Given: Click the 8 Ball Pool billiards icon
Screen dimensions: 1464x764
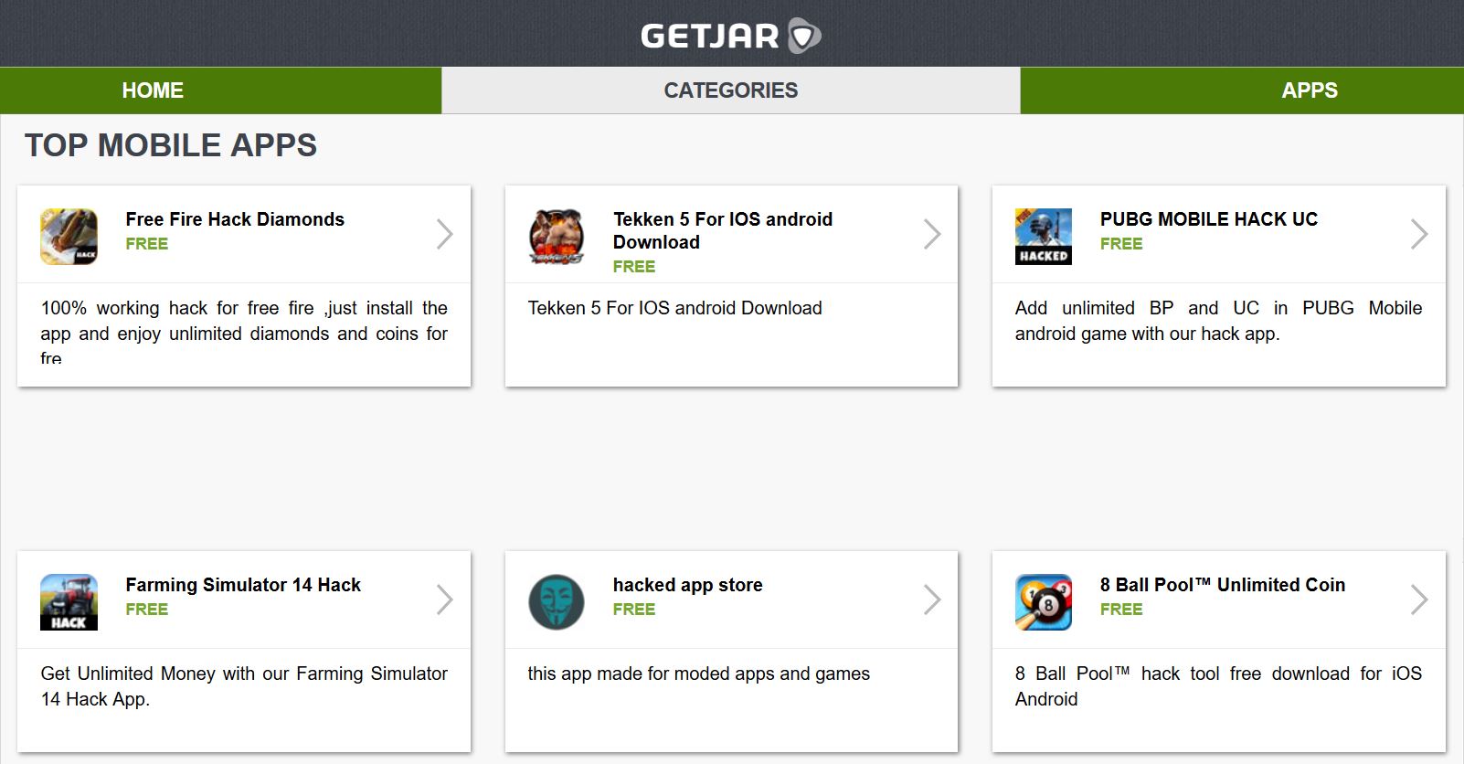Looking at the screenshot, I should coord(1043,599).
